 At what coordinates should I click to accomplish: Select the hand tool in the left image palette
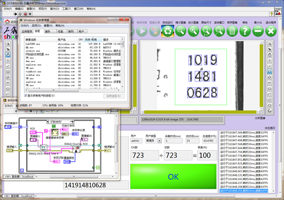8,55
